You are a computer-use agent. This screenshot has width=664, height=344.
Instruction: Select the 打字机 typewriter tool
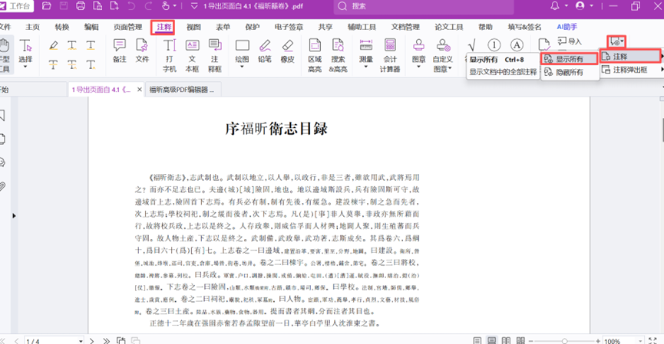coord(170,51)
